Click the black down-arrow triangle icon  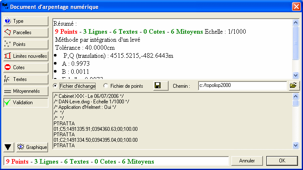tap(8, 147)
